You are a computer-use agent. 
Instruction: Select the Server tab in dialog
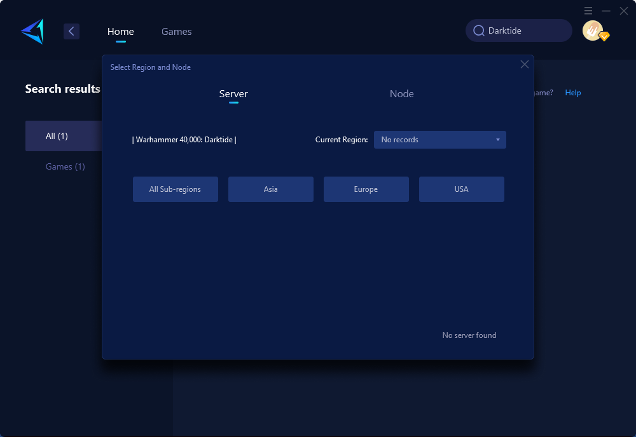233,93
